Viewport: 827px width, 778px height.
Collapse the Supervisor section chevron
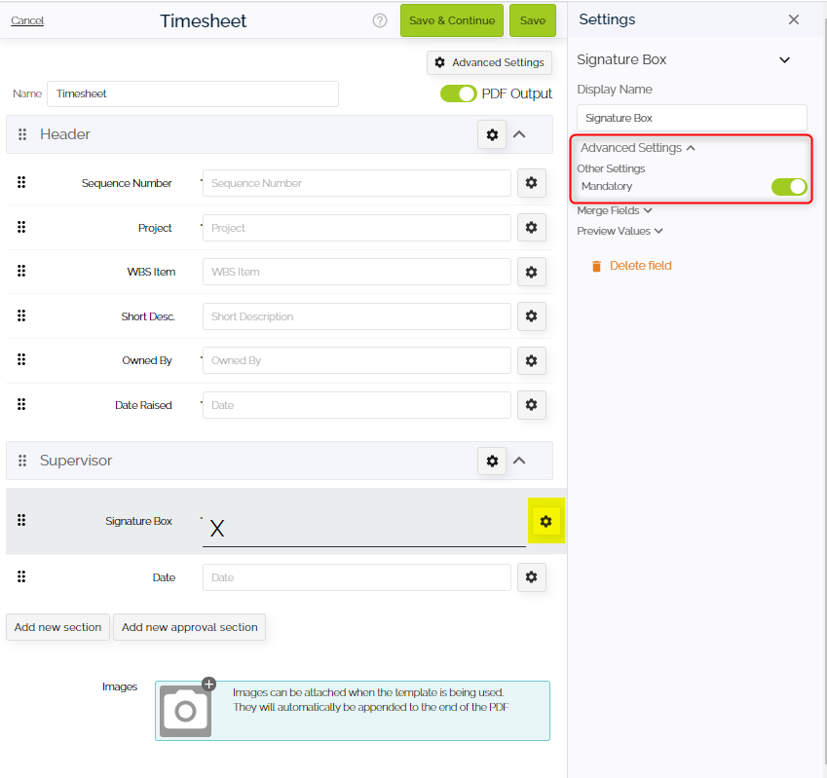519,461
